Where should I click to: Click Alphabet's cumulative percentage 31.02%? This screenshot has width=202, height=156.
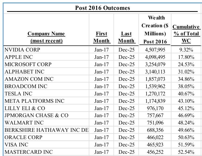186,72
